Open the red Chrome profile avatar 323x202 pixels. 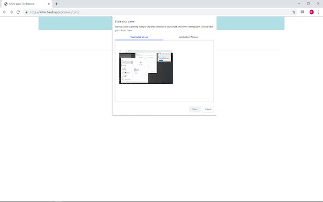311,12
